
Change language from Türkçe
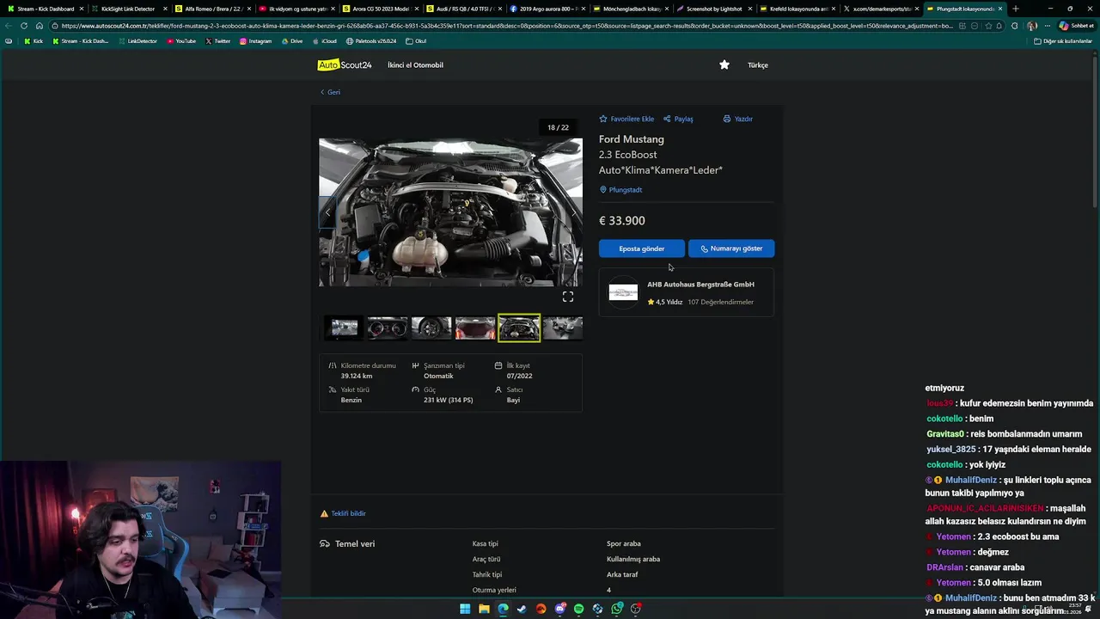tap(758, 65)
